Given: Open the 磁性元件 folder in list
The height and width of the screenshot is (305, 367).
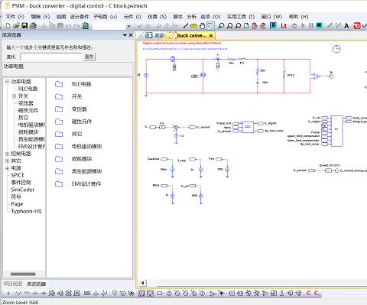Looking at the screenshot, I should pyautogui.click(x=73, y=122).
